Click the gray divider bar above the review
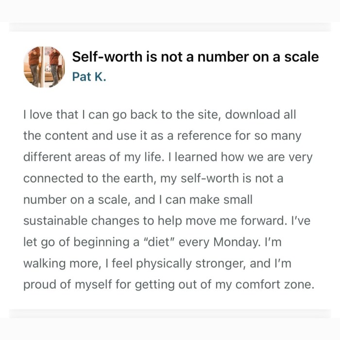Screen dimensions: 340x340 170,27
